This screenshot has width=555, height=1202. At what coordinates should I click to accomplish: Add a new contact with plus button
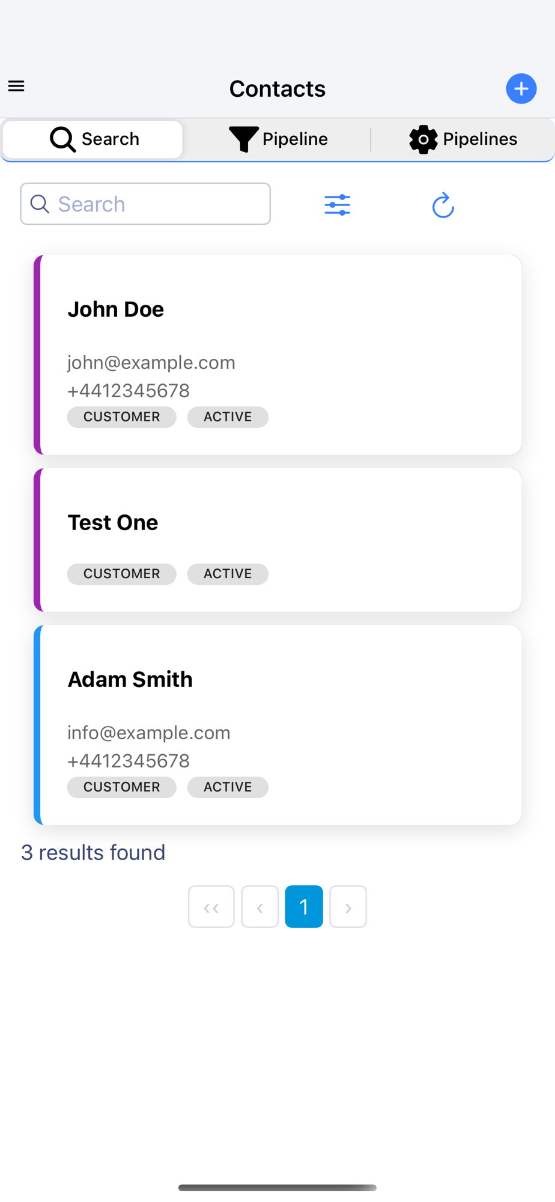521,89
